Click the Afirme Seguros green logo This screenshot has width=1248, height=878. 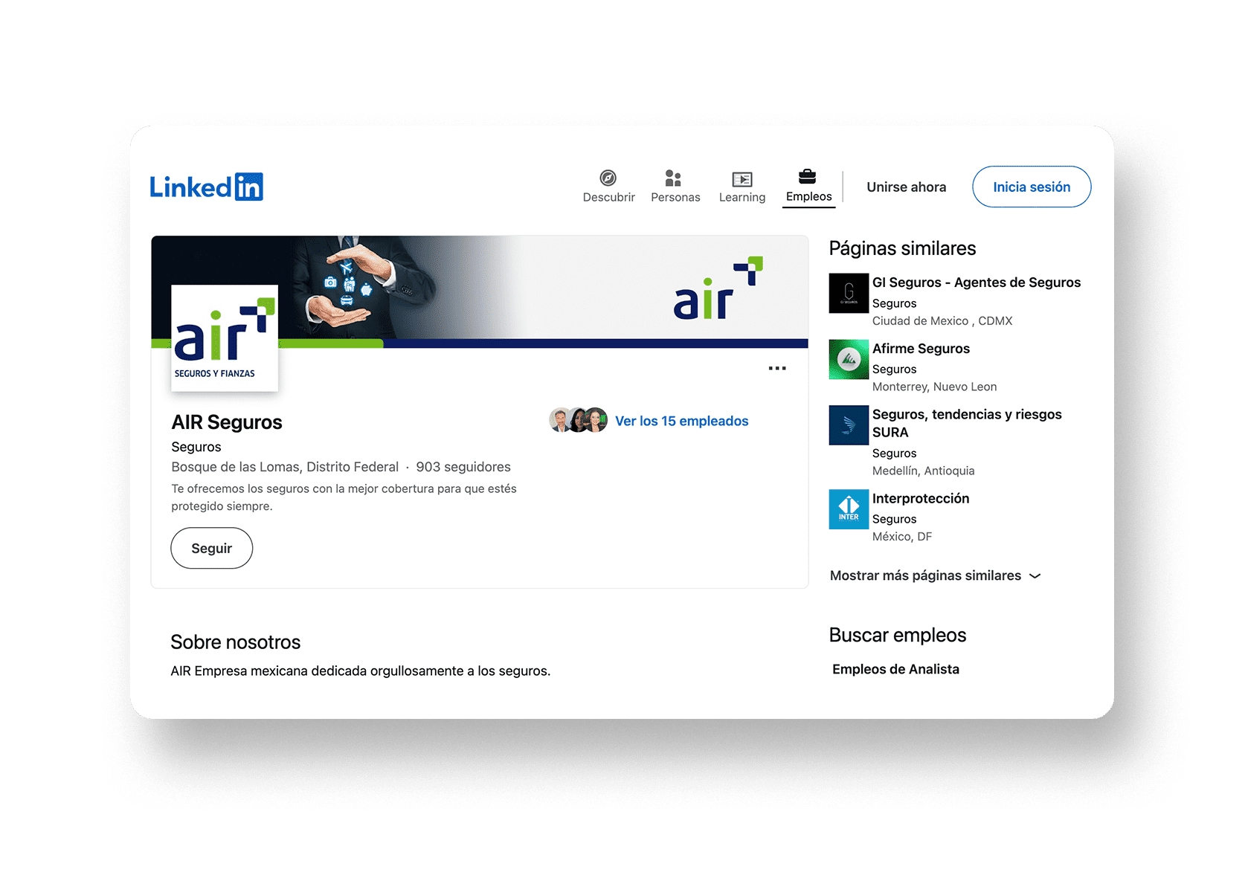(848, 360)
